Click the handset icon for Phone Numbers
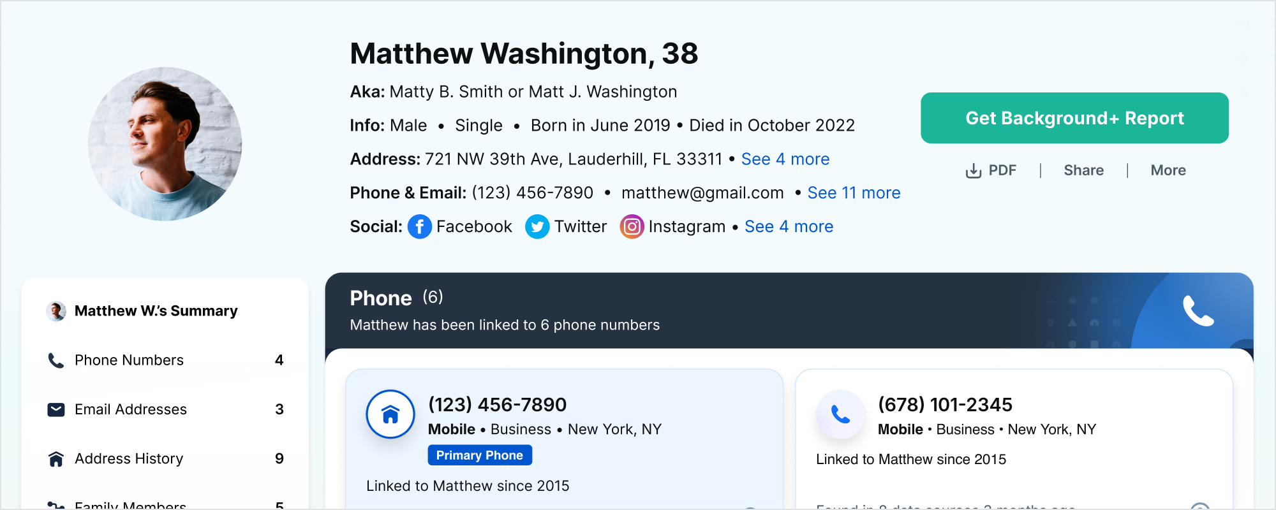This screenshot has width=1276, height=510. (x=56, y=361)
